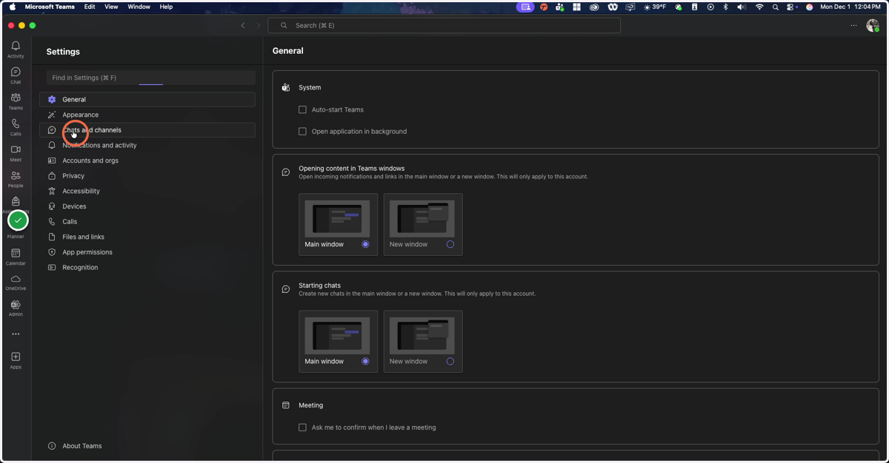
Task: Open the Calls app in sidebar
Action: [16, 127]
